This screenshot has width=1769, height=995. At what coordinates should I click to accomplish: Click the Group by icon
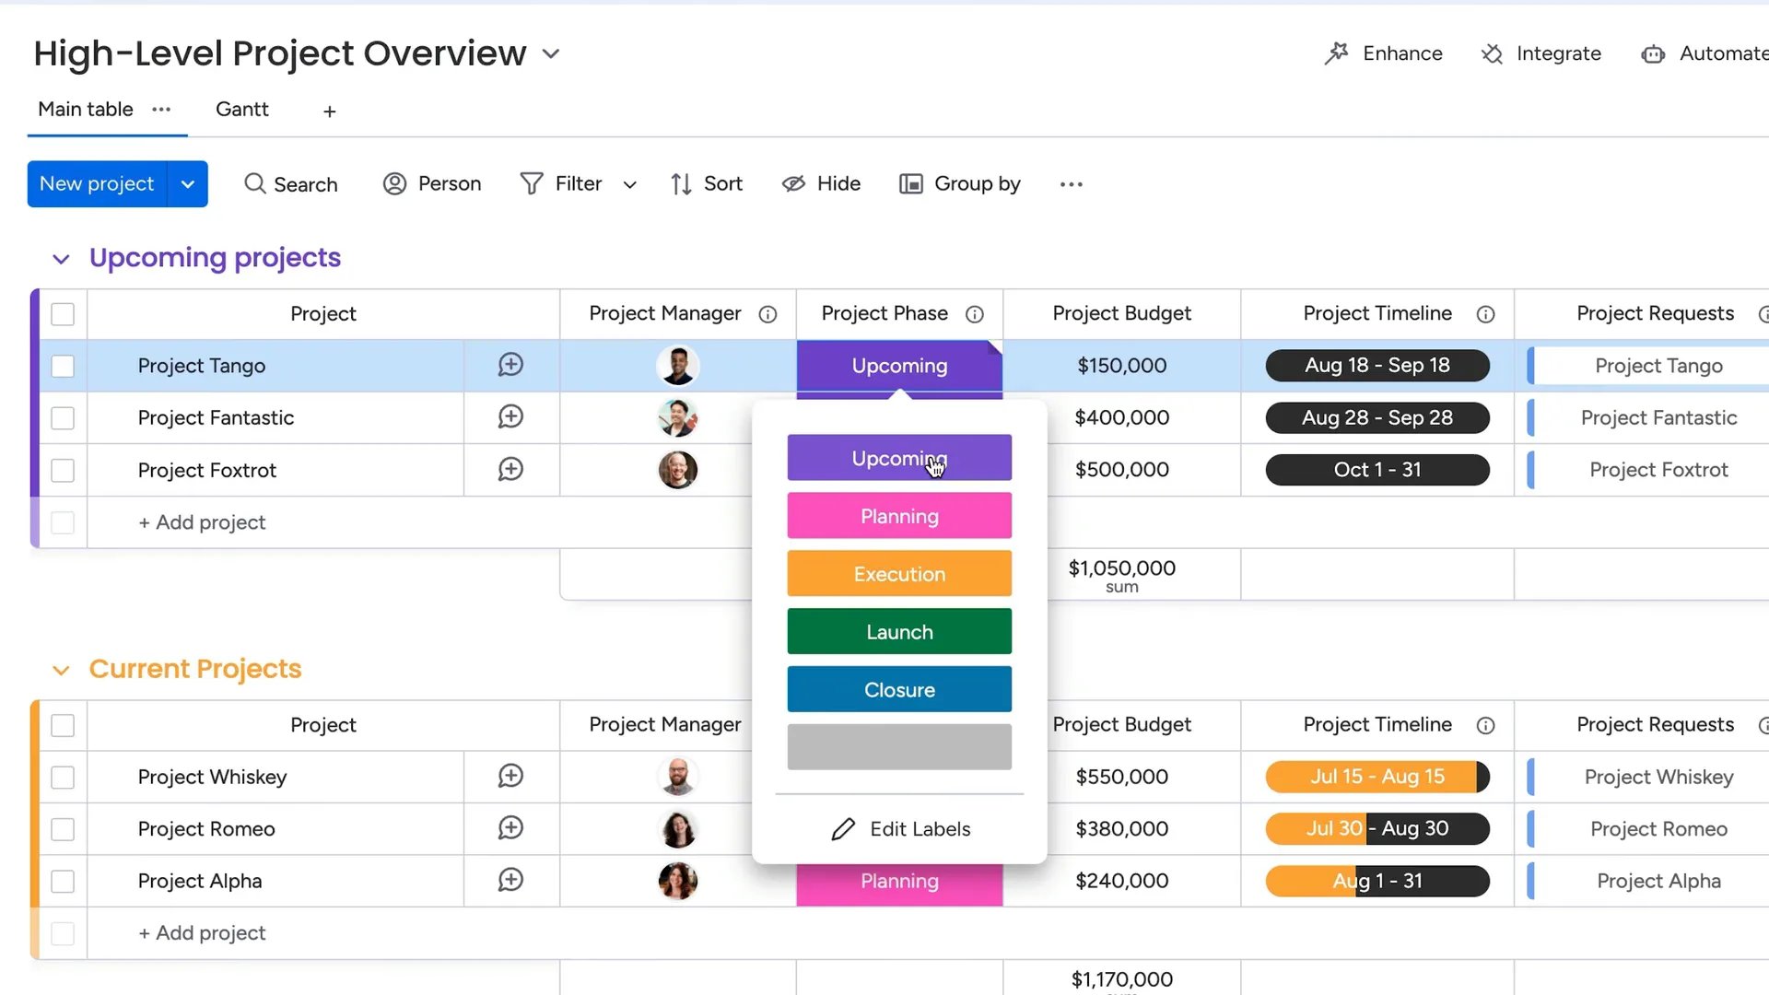tap(910, 183)
